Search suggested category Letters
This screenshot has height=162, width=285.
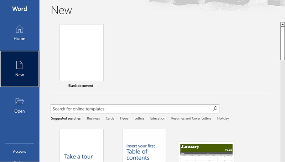[x=139, y=118]
